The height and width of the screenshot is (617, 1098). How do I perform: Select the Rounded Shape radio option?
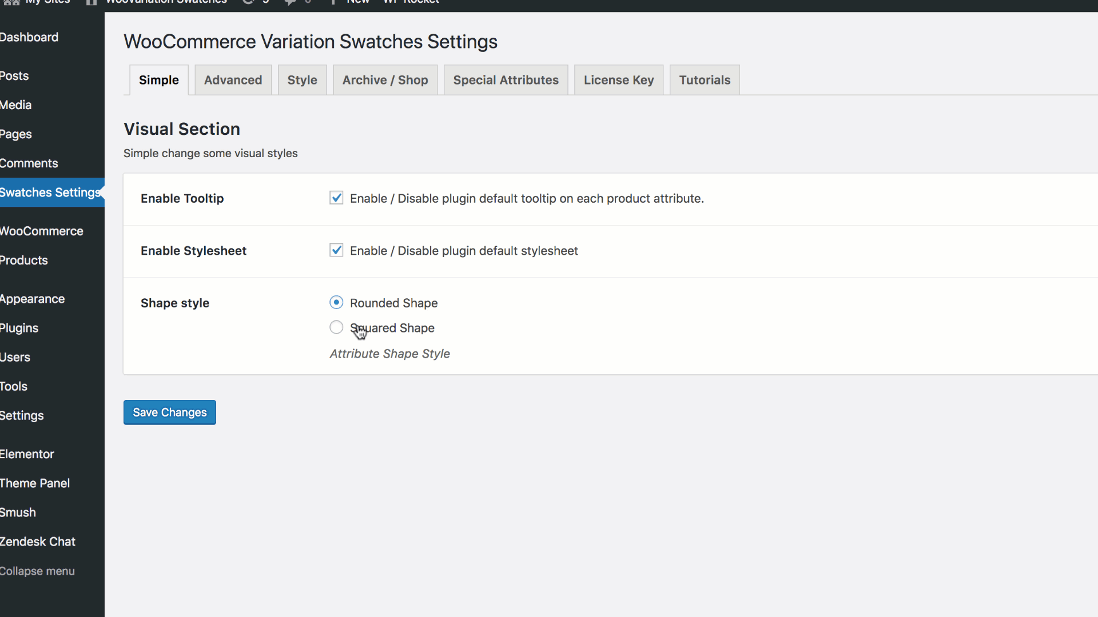click(336, 302)
